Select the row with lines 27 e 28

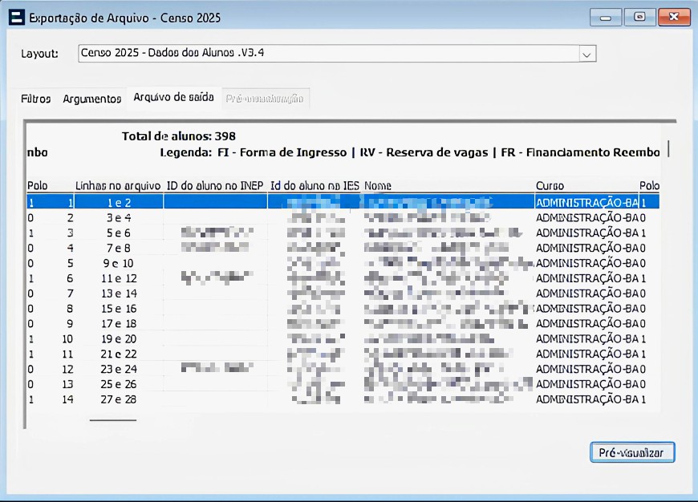[x=343, y=399]
